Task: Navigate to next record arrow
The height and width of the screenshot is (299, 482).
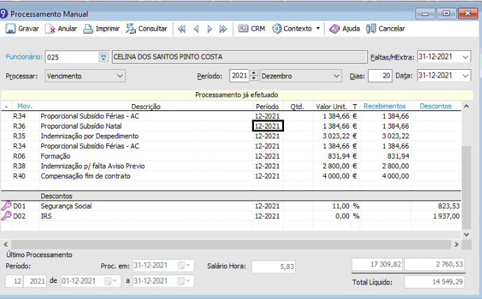Action: 209,29
